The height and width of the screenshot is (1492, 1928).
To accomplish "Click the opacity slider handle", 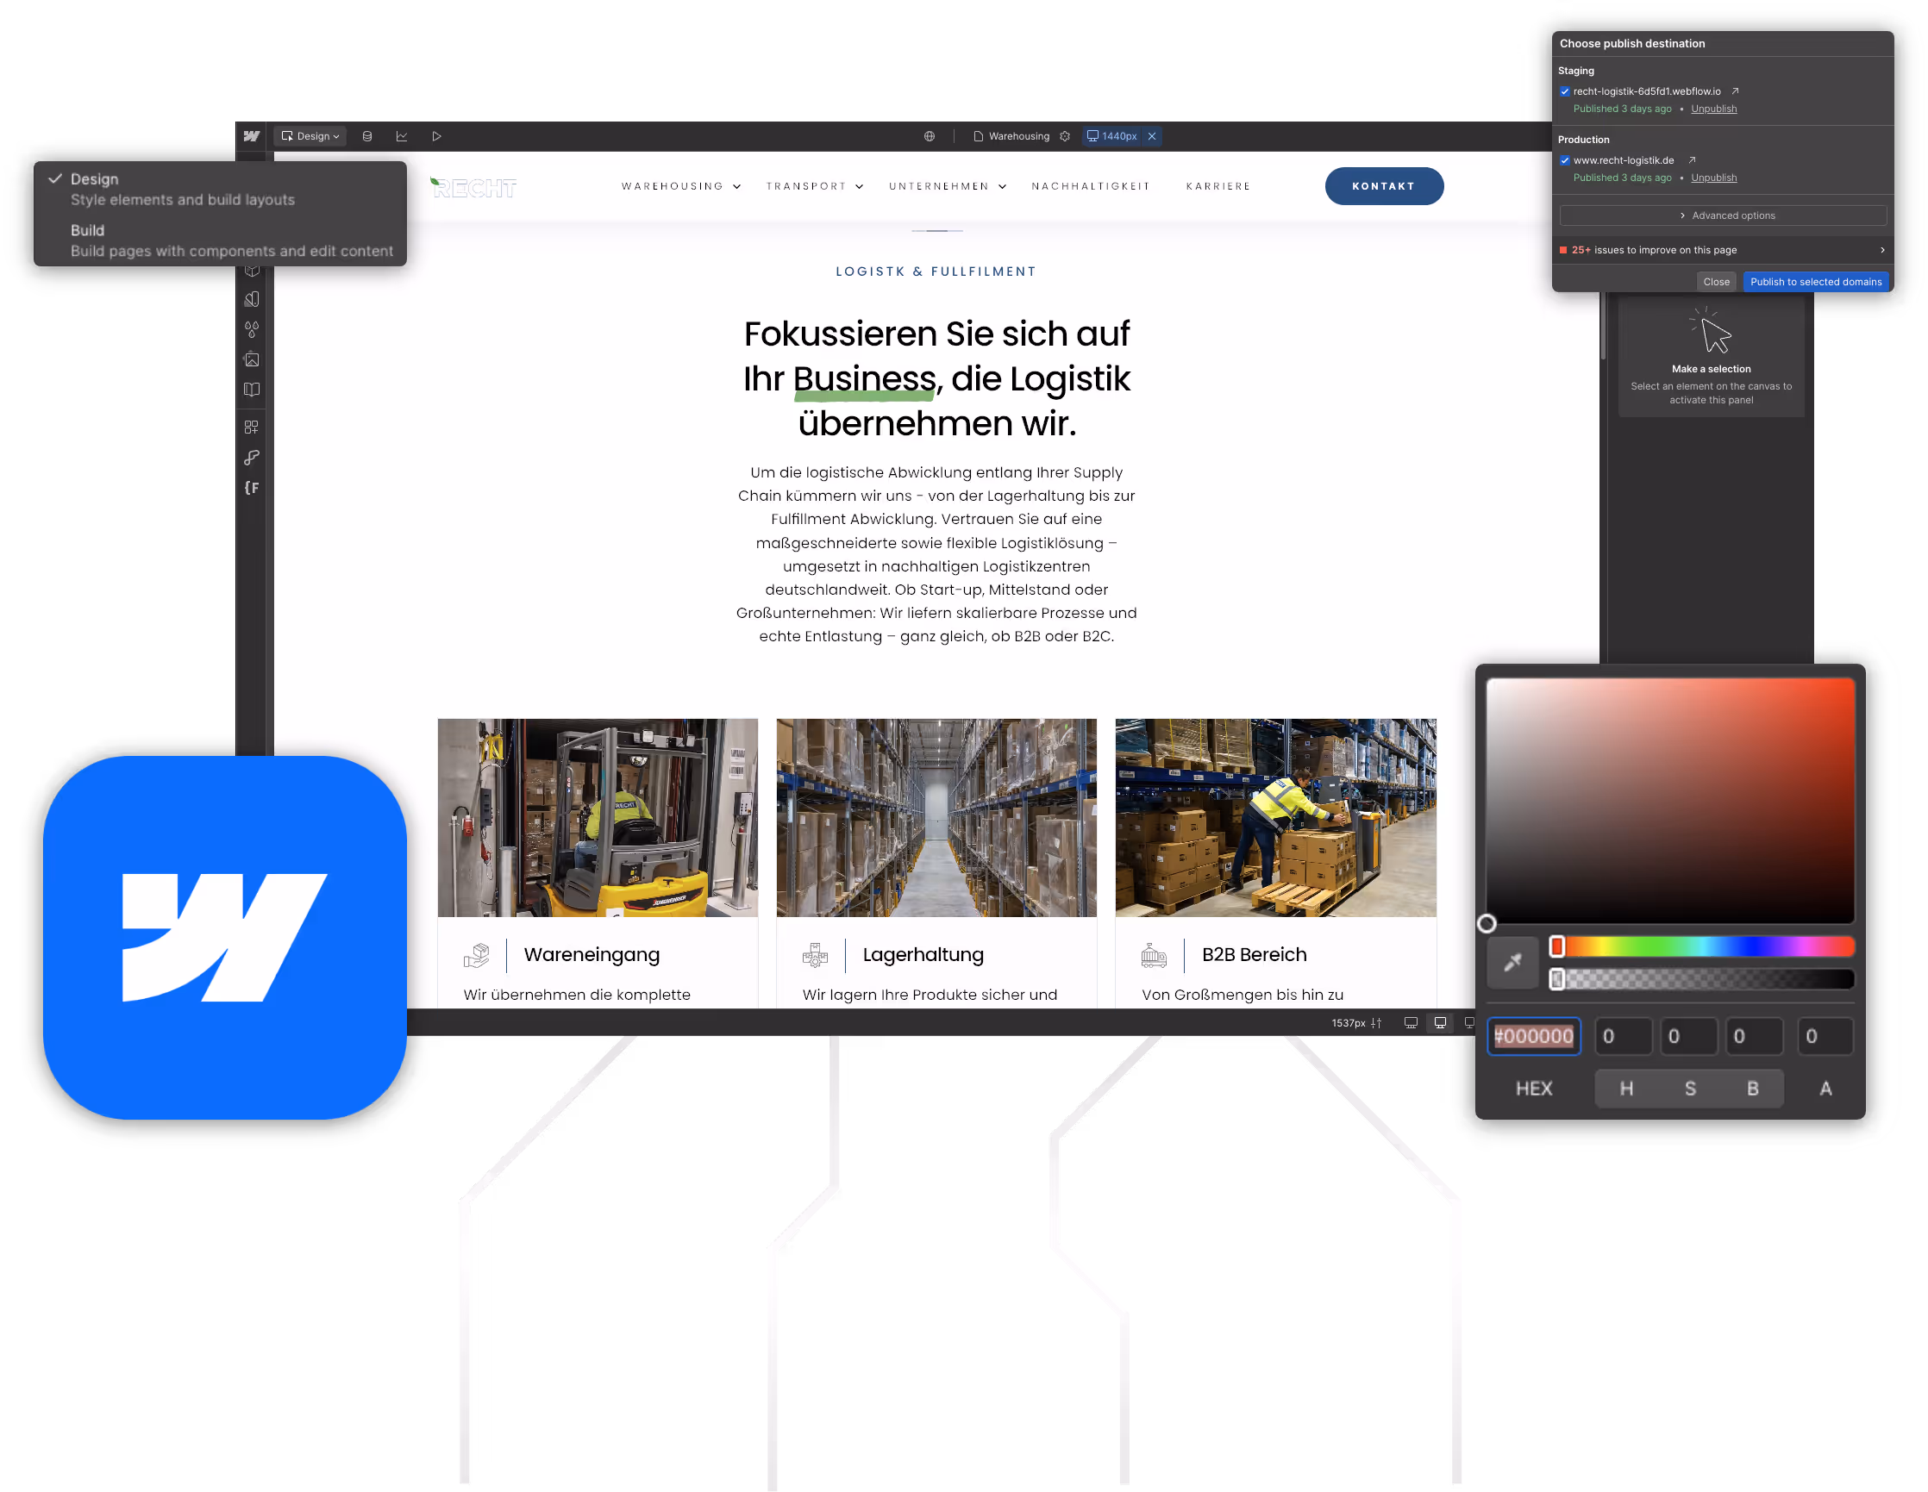I will [x=1556, y=978].
